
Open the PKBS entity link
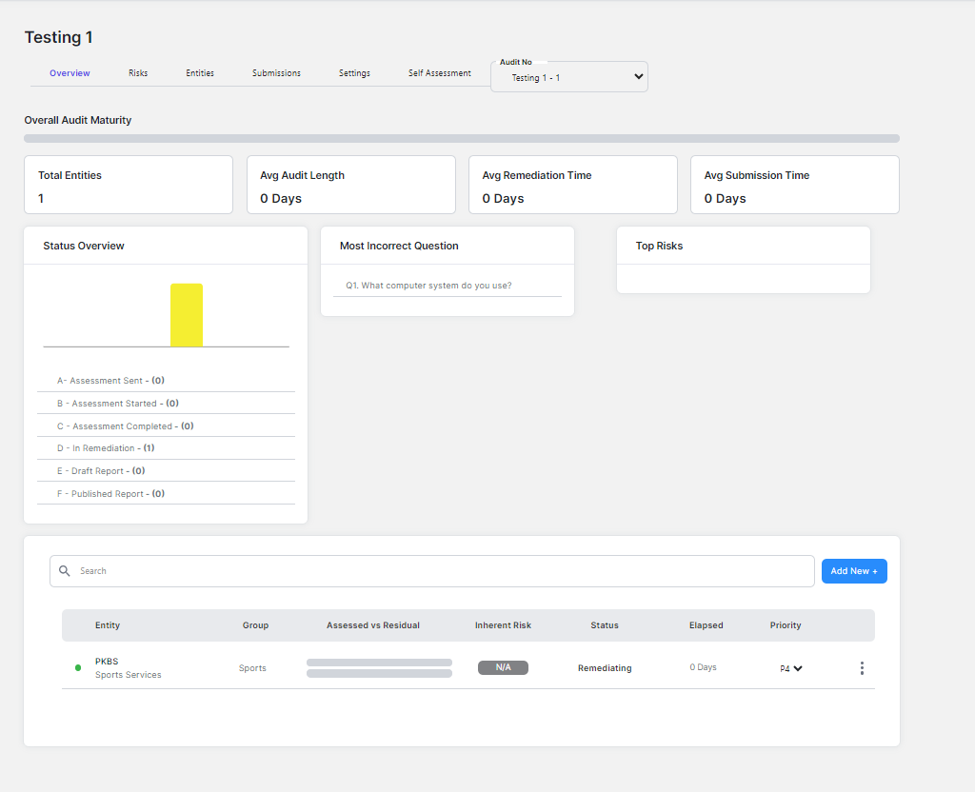(x=107, y=661)
